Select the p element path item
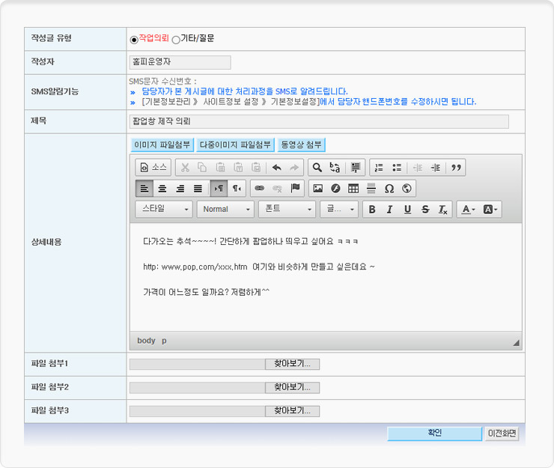Image resolution: width=554 pixels, height=468 pixels. (164, 341)
